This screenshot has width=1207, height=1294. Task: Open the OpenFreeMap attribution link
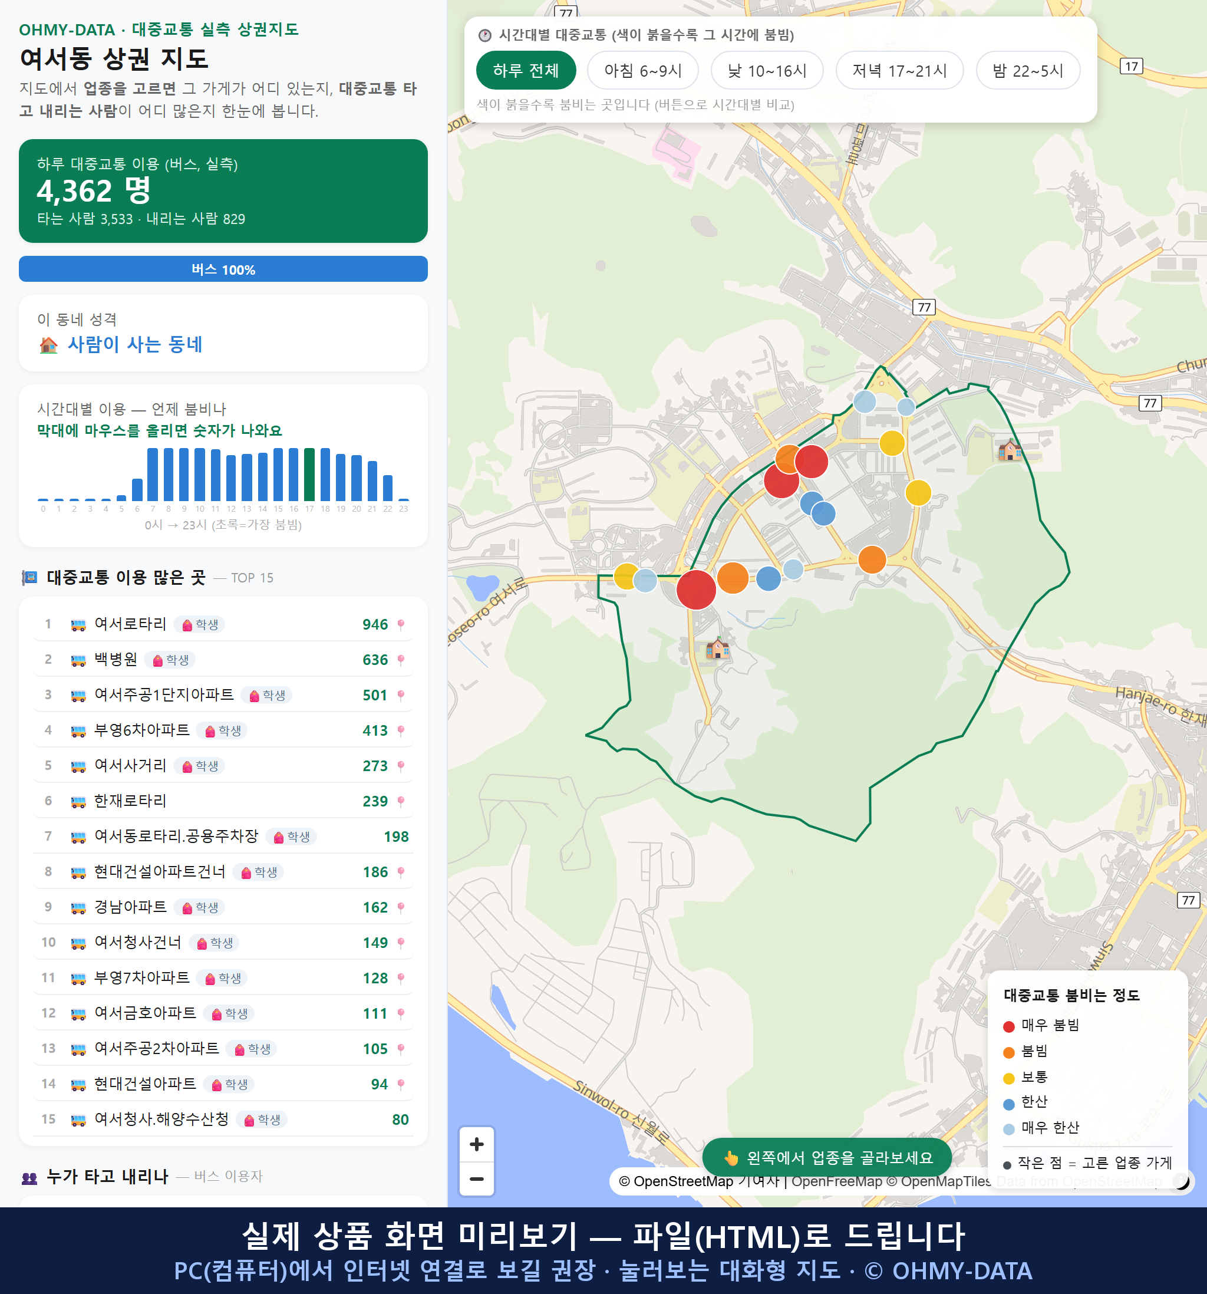point(837,1181)
